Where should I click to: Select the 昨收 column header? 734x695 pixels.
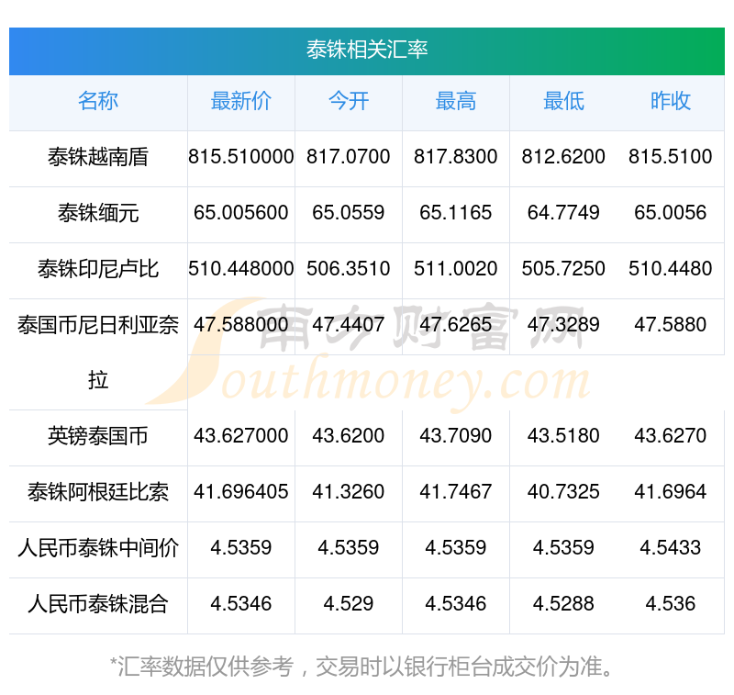point(671,101)
